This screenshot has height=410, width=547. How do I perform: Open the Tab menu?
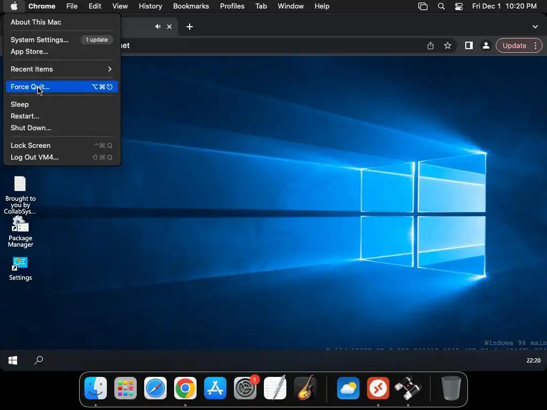(261, 6)
